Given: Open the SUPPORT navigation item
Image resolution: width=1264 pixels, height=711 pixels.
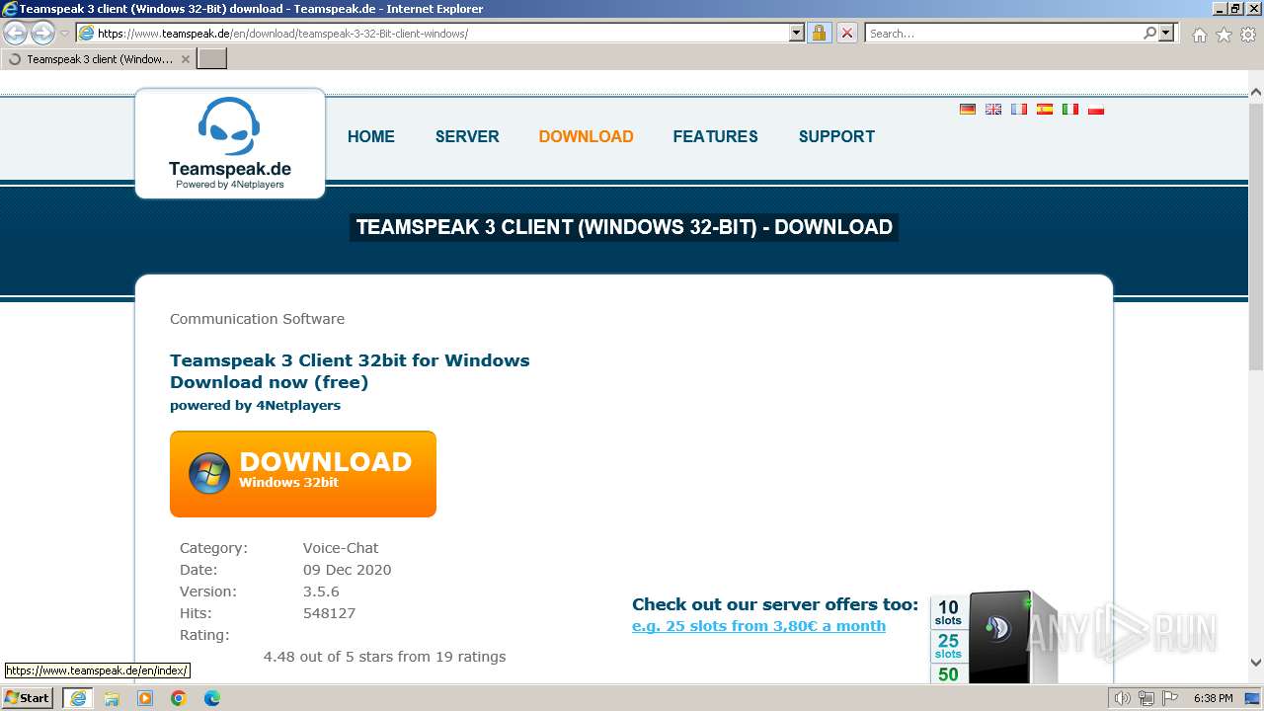Looking at the screenshot, I should (836, 136).
